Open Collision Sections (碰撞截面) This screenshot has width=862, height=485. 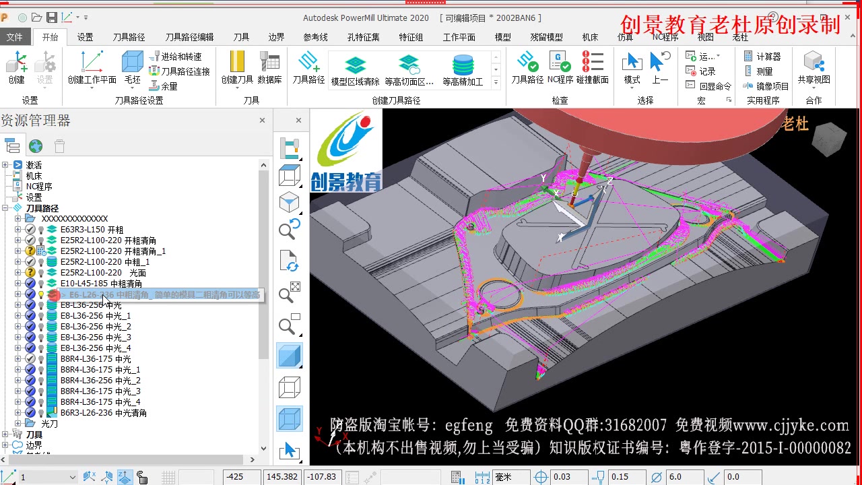coord(593,67)
